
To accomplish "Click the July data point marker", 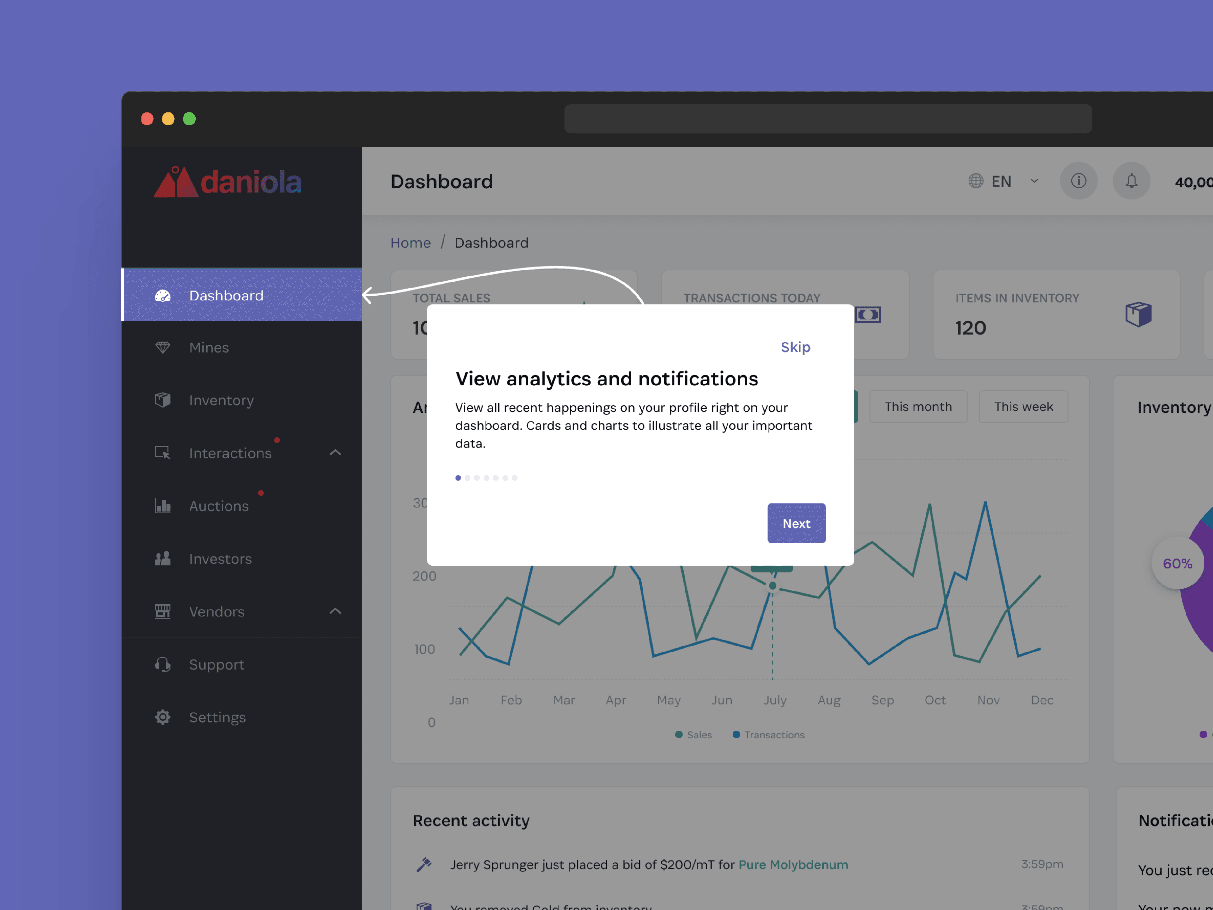I will [x=773, y=586].
